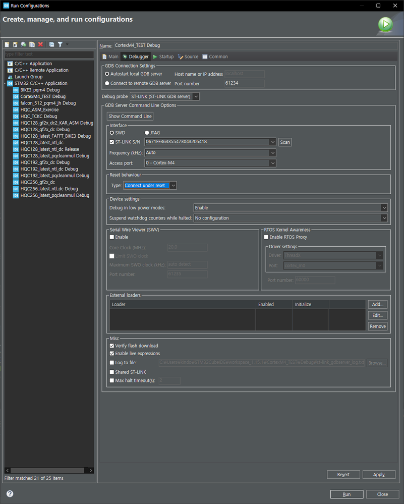This screenshot has height=504, width=404.
Task: Check Enable RTOS Proxy
Action: click(266, 237)
